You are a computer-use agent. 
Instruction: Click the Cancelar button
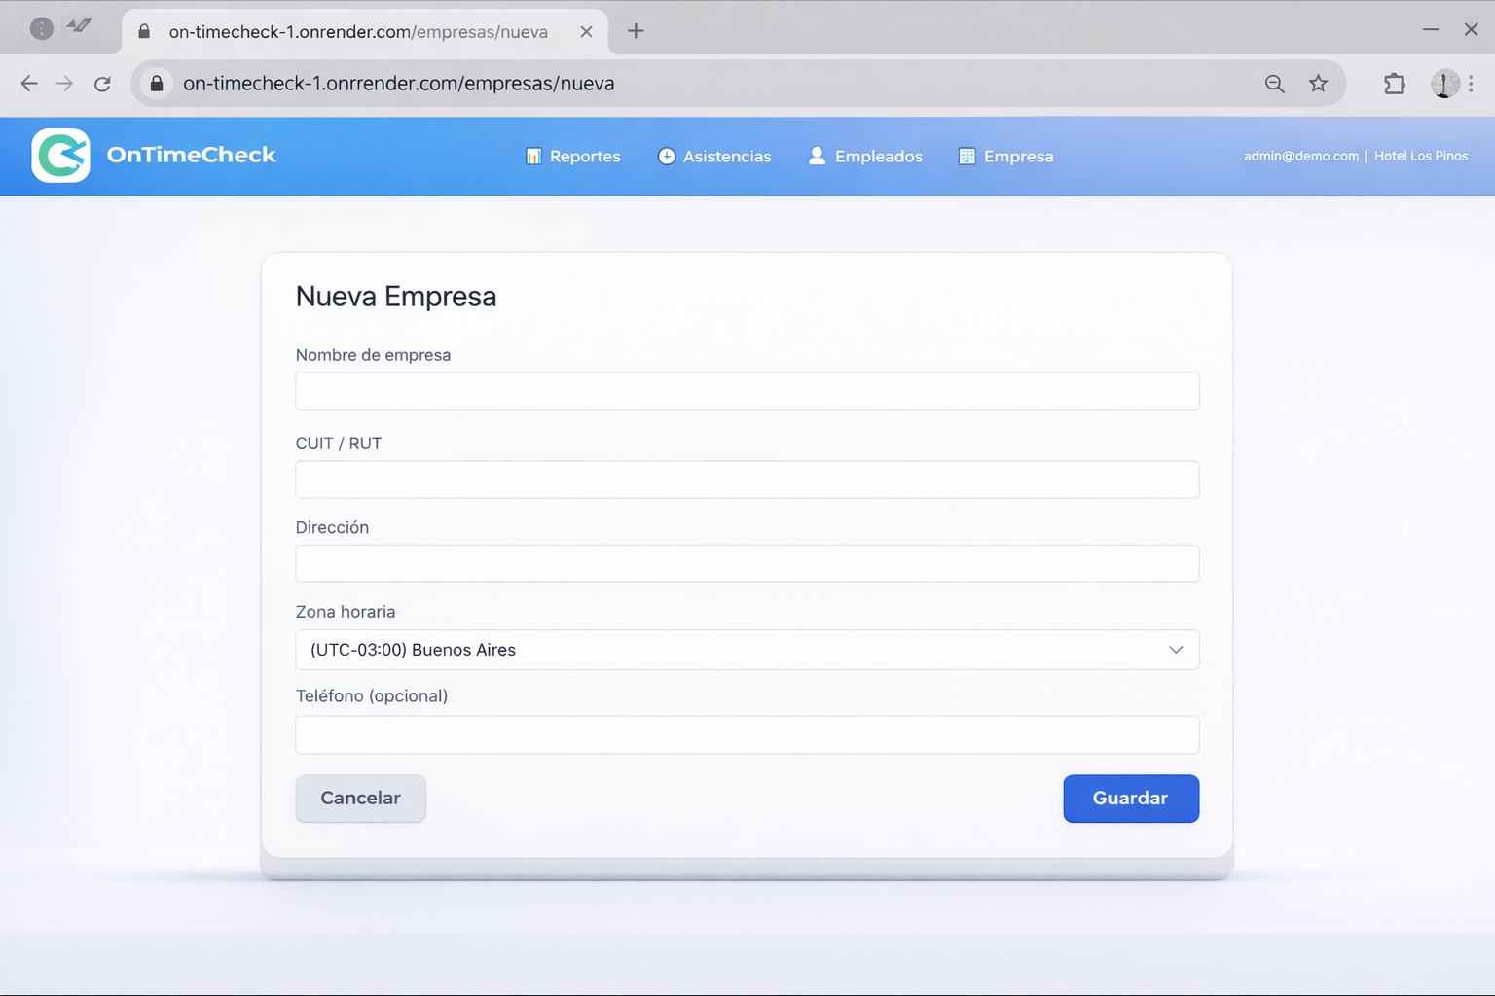[x=360, y=799]
